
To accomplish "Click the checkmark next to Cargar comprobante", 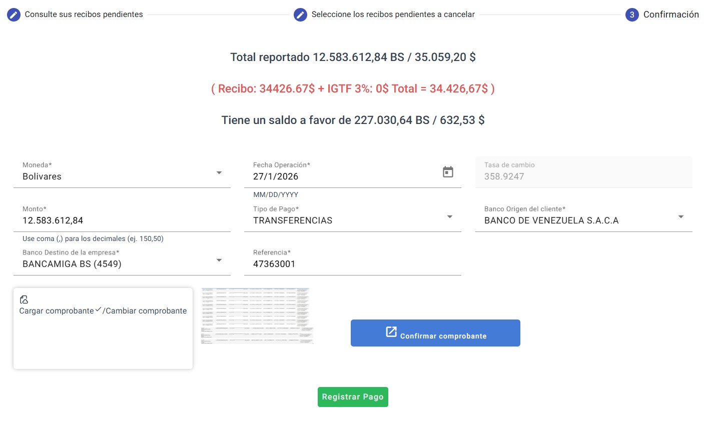I will (98, 310).
